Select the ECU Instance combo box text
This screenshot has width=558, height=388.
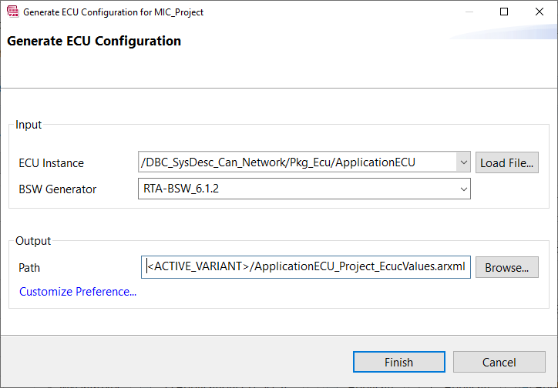pyautogui.click(x=278, y=162)
